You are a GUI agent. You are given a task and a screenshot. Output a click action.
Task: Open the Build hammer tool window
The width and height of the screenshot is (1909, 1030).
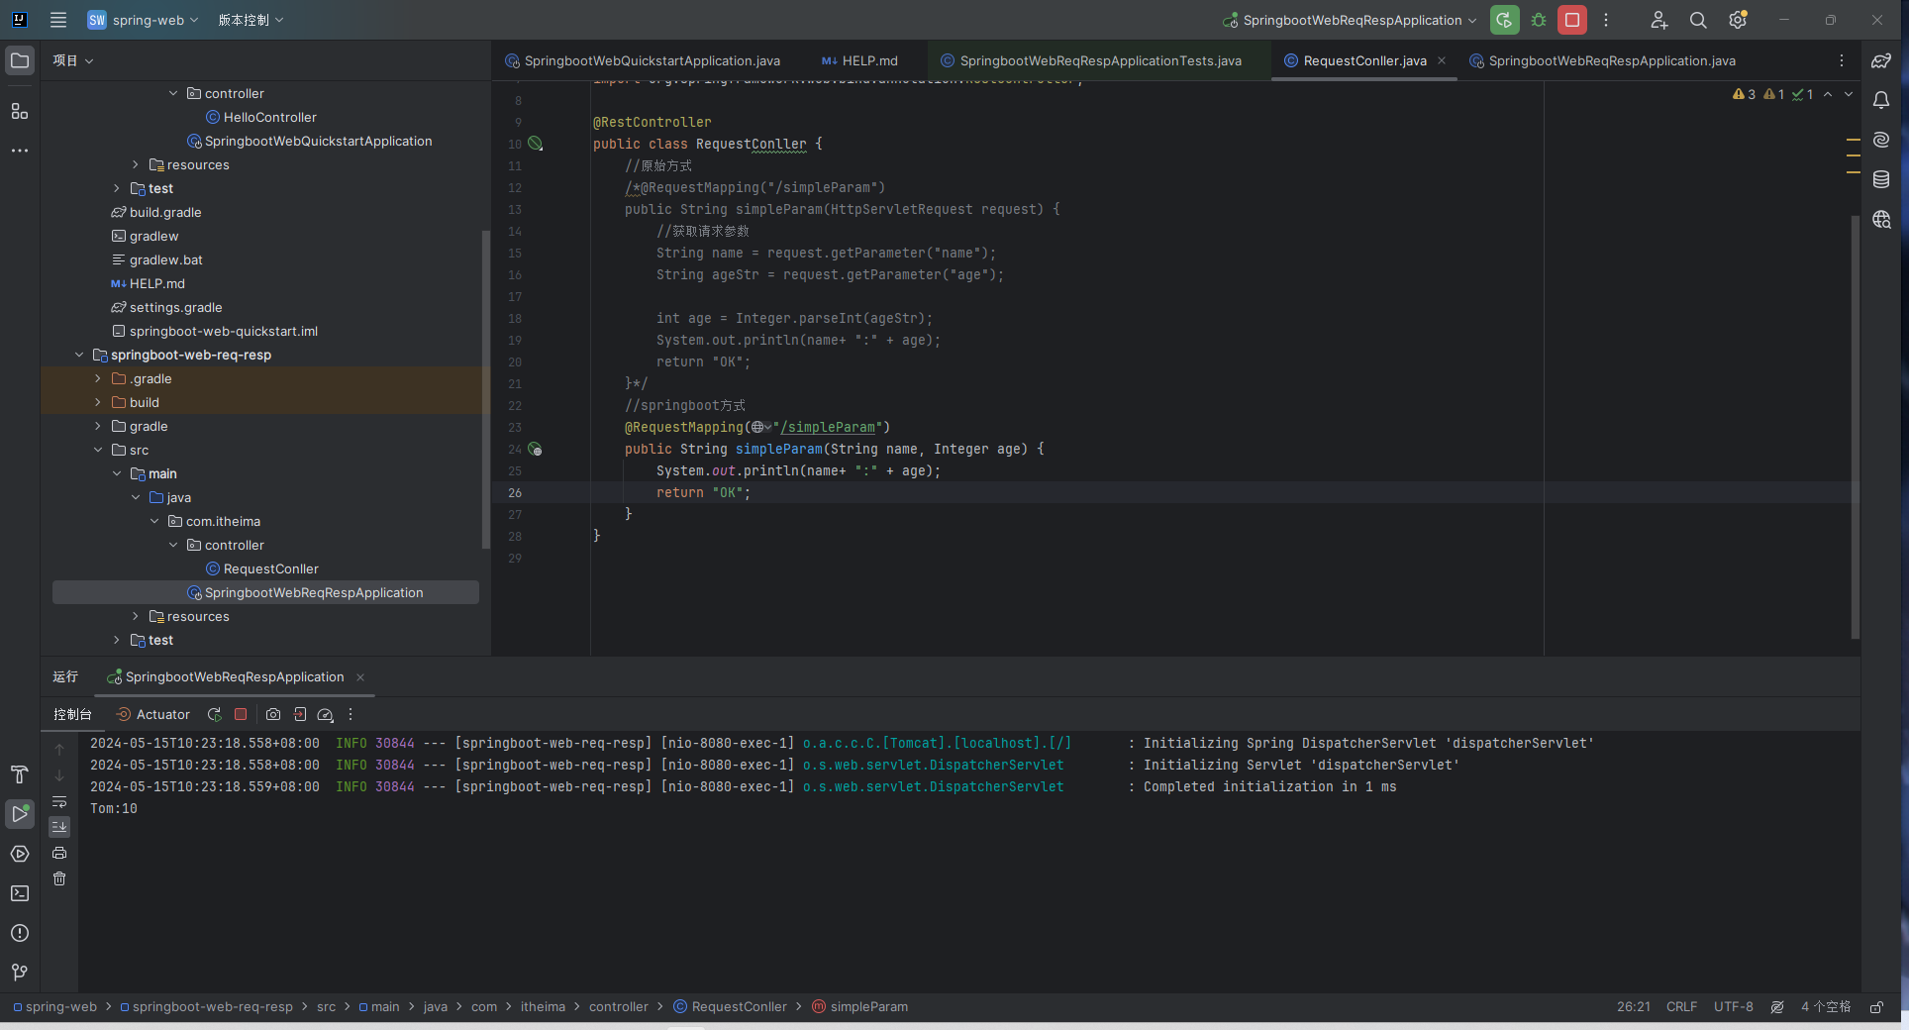coord(20,774)
